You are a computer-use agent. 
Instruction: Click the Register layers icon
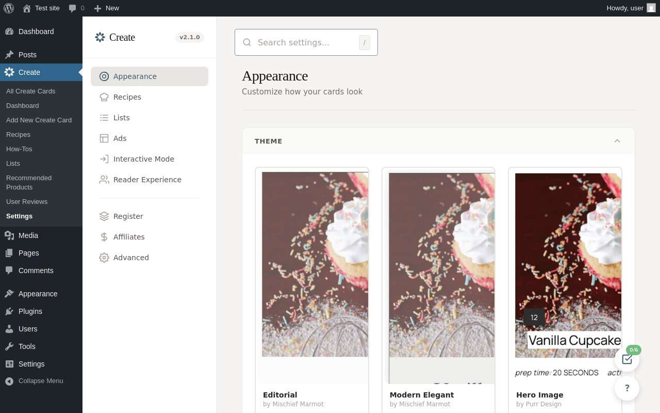[x=104, y=216]
